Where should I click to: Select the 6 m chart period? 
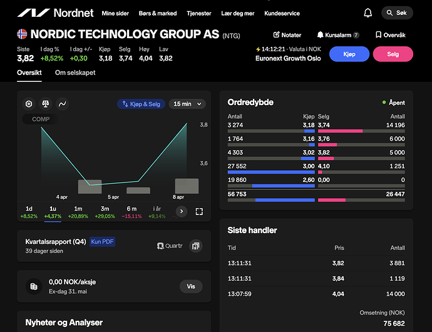point(131,212)
